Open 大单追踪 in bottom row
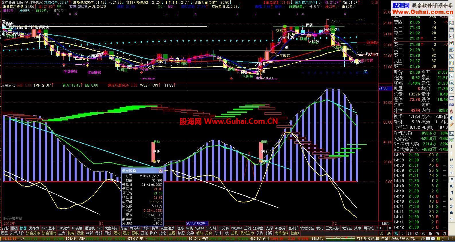This screenshot has height=242, width=455. click(x=281, y=233)
